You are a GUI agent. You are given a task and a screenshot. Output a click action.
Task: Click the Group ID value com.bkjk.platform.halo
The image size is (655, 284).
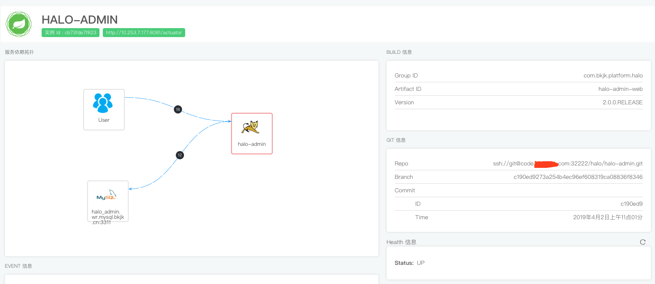[x=613, y=75]
